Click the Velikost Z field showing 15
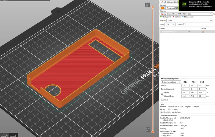 pos(202,96)
